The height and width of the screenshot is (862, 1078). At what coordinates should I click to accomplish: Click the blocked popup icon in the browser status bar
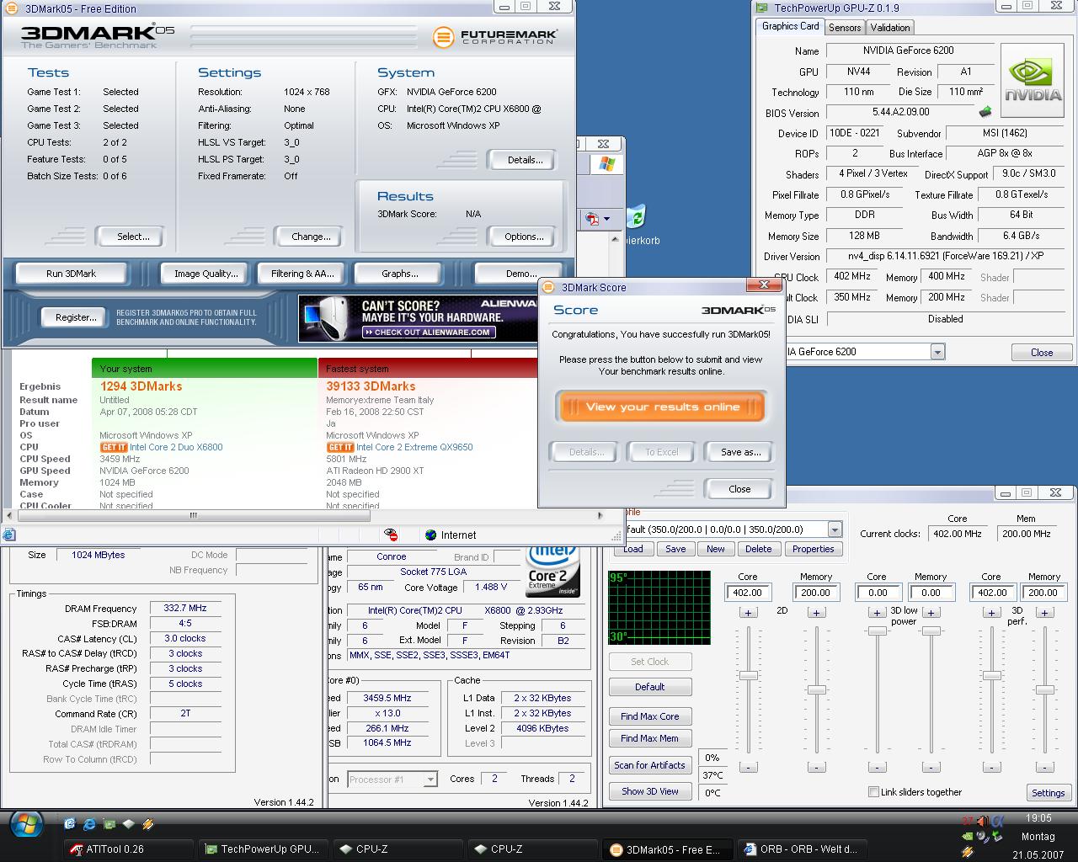[x=391, y=535]
